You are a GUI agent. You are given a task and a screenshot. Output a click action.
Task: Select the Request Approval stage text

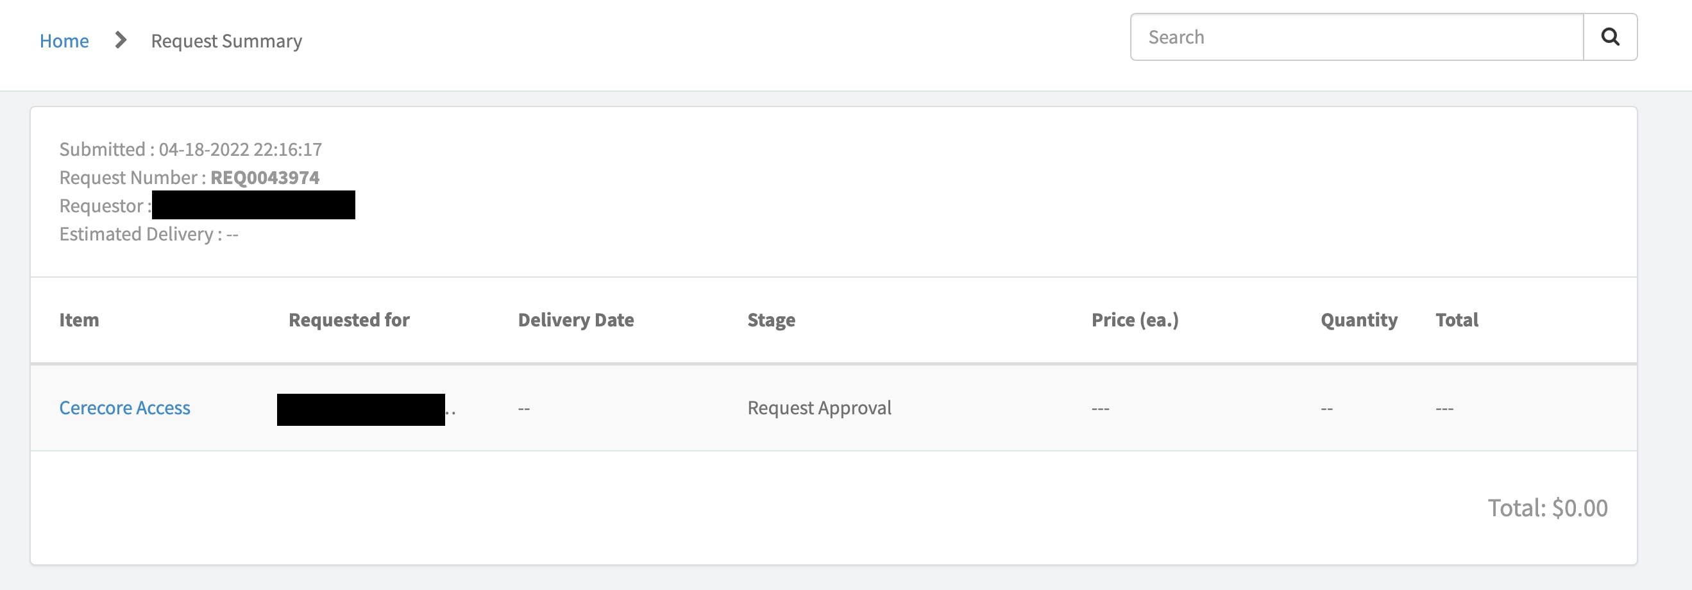pos(819,407)
